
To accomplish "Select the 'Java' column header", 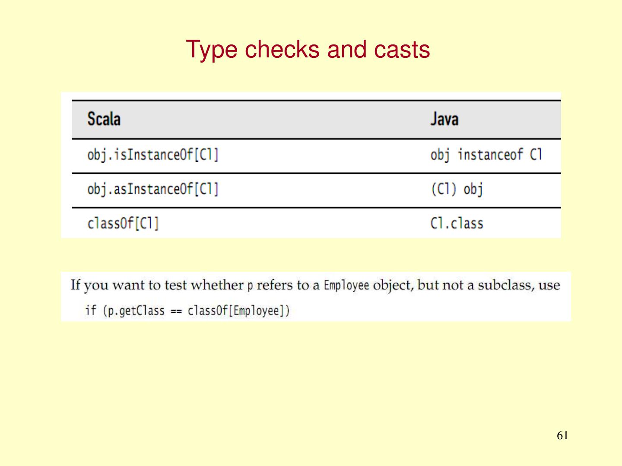I will (x=444, y=119).
